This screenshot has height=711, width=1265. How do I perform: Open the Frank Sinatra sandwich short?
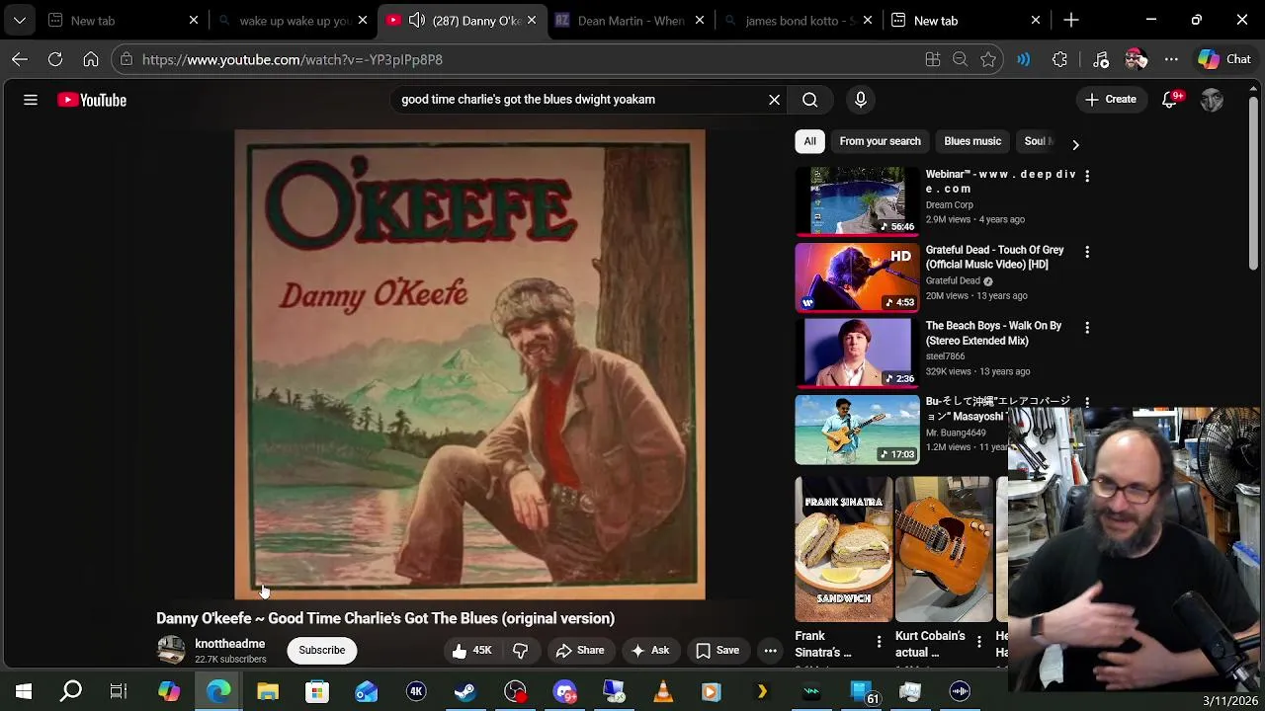tap(843, 549)
